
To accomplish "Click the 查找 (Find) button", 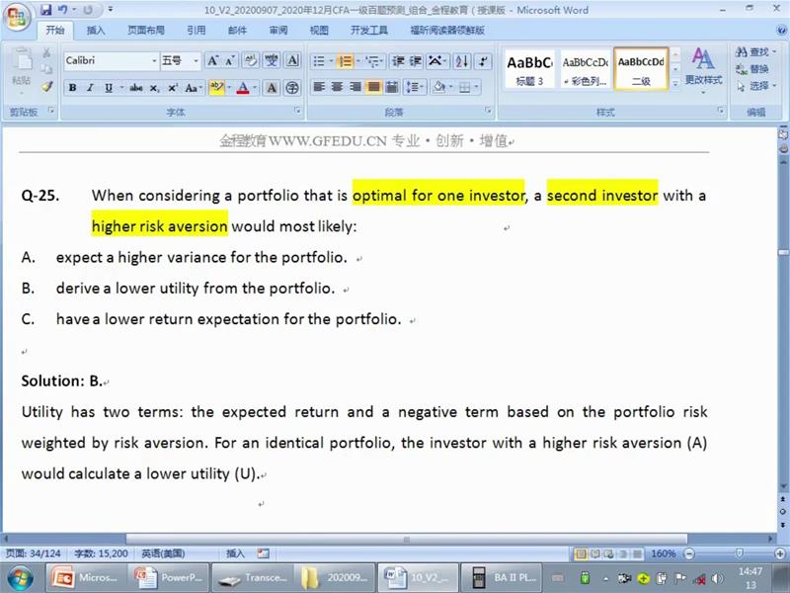I will click(x=752, y=51).
